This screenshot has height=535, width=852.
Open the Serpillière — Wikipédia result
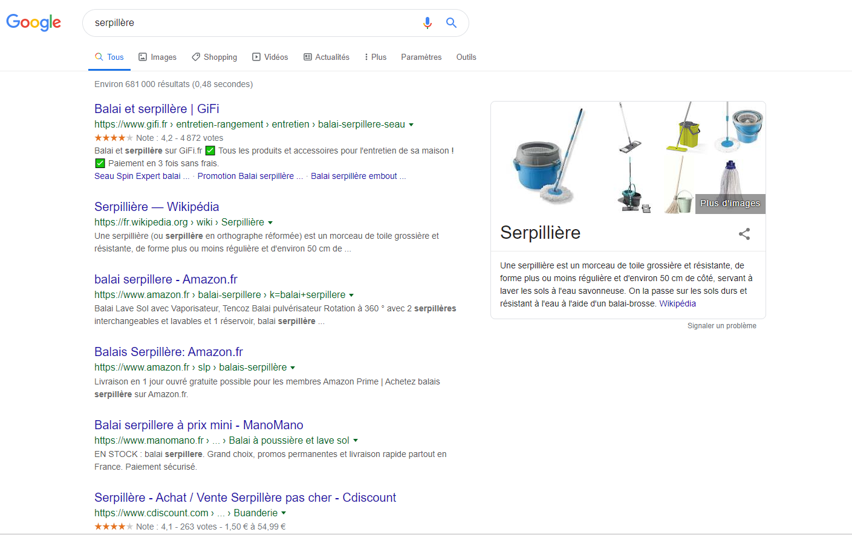pos(157,207)
